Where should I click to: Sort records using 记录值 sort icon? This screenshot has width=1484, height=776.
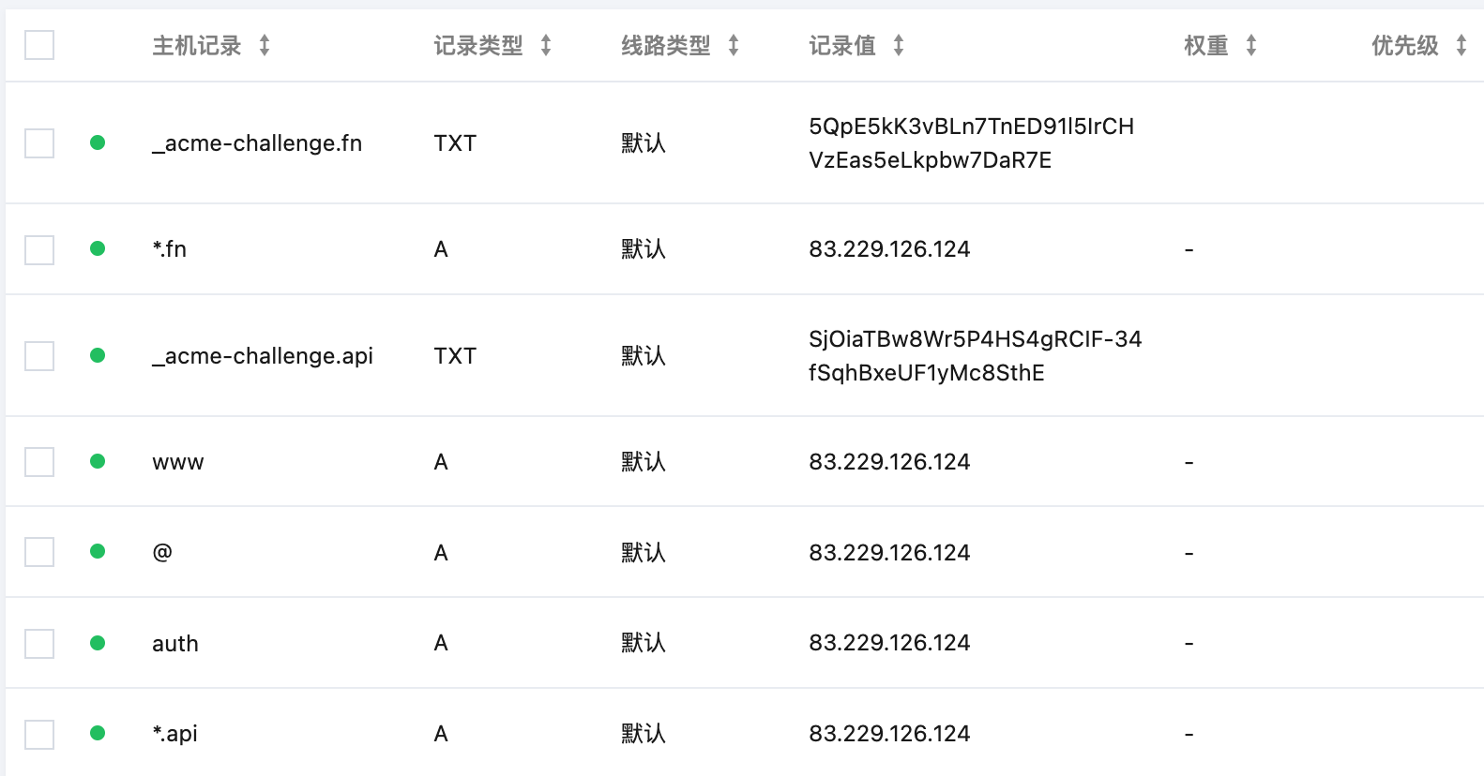(899, 45)
